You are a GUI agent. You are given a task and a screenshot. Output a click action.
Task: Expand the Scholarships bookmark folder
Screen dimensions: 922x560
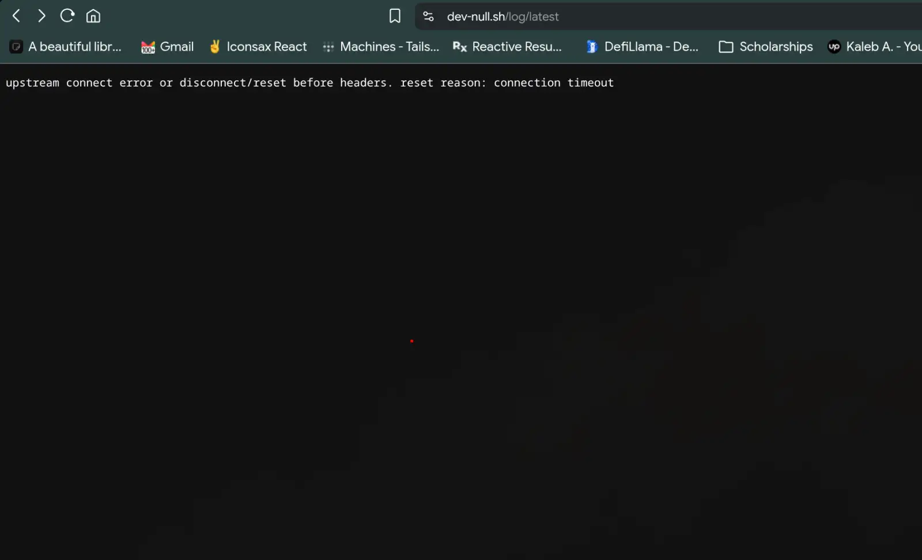coord(766,47)
